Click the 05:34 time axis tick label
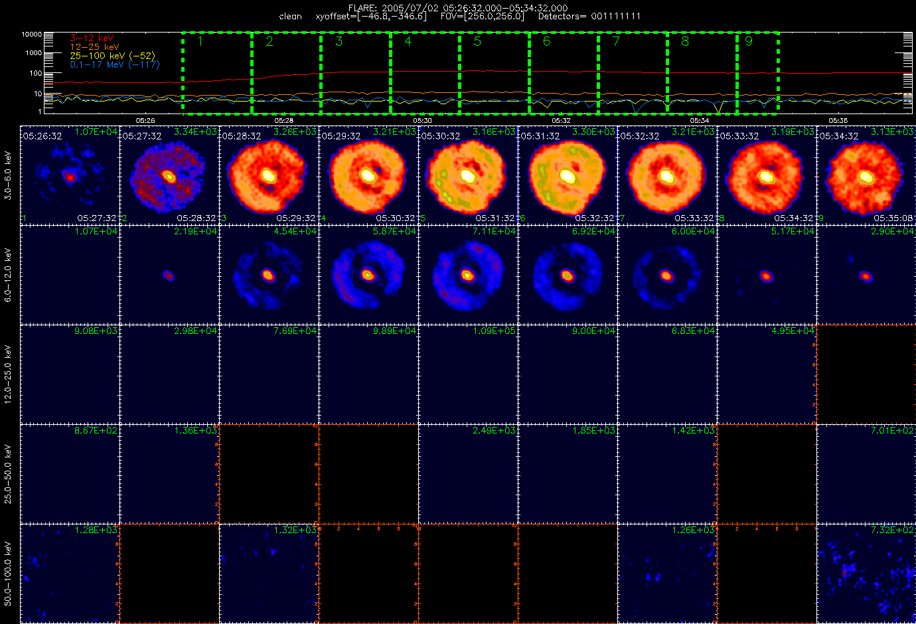 tap(699, 120)
